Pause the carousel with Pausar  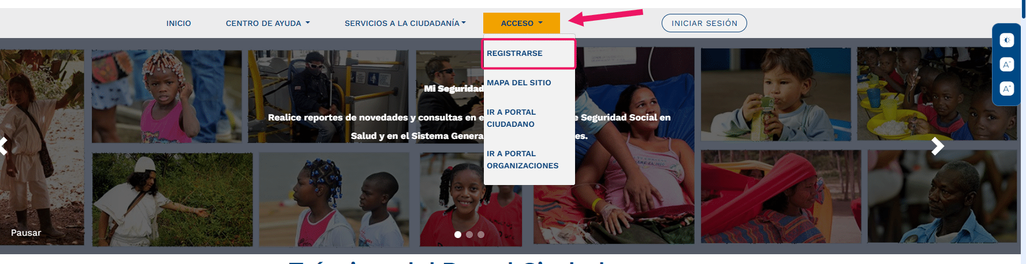pos(26,233)
